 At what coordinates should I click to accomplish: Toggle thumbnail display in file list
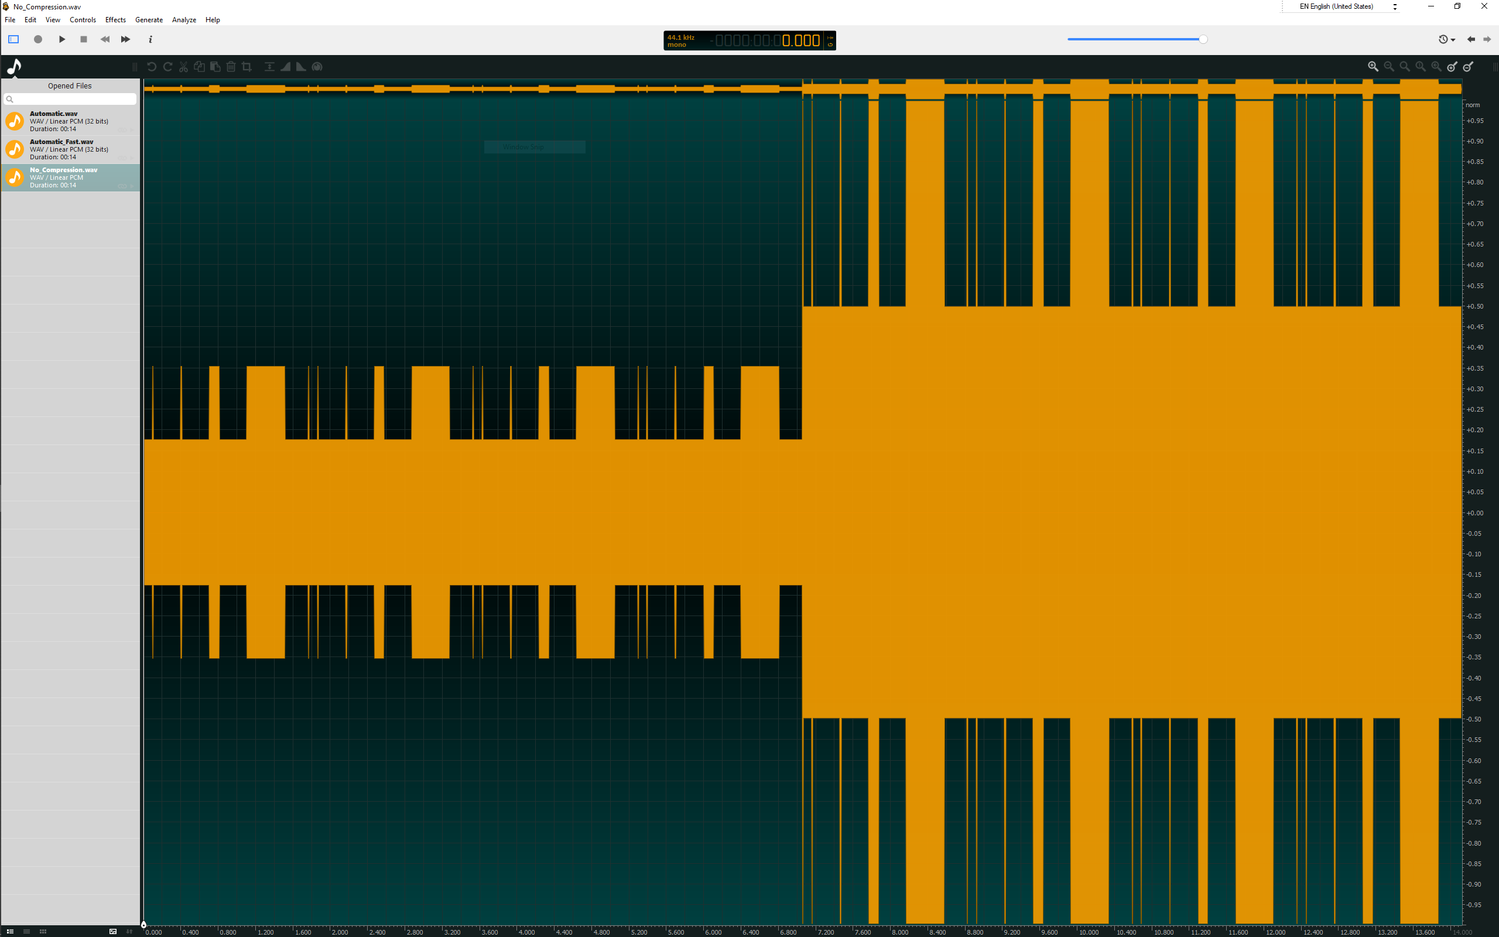(x=113, y=931)
